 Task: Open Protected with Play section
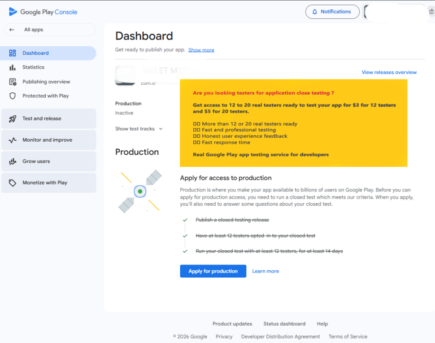(48, 96)
